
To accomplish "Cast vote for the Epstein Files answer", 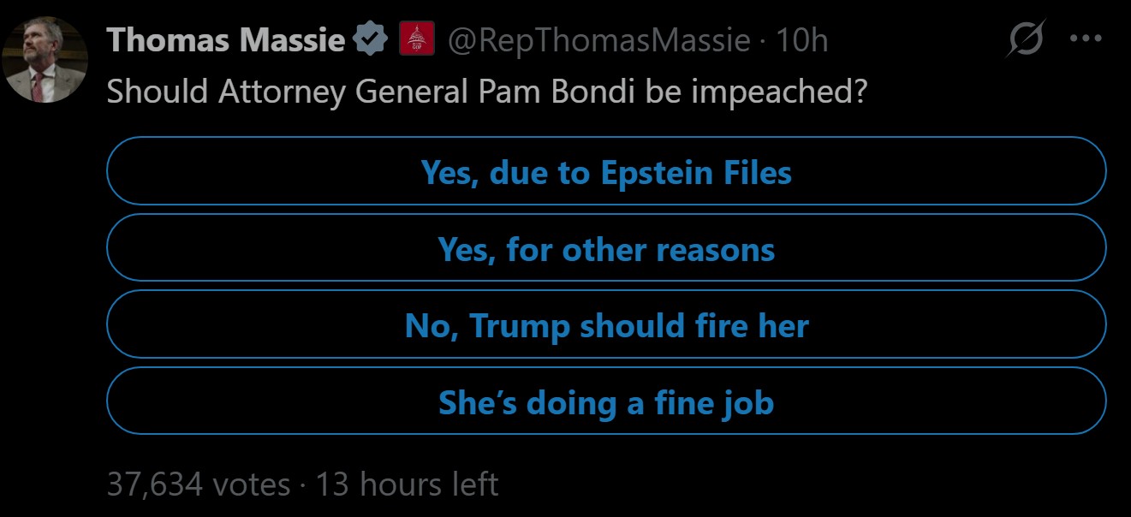I will pyautogui.click(x=606, y=172).
